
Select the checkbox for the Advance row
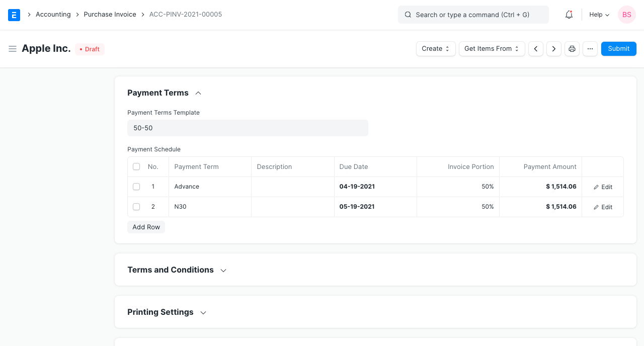coord(136,187)
